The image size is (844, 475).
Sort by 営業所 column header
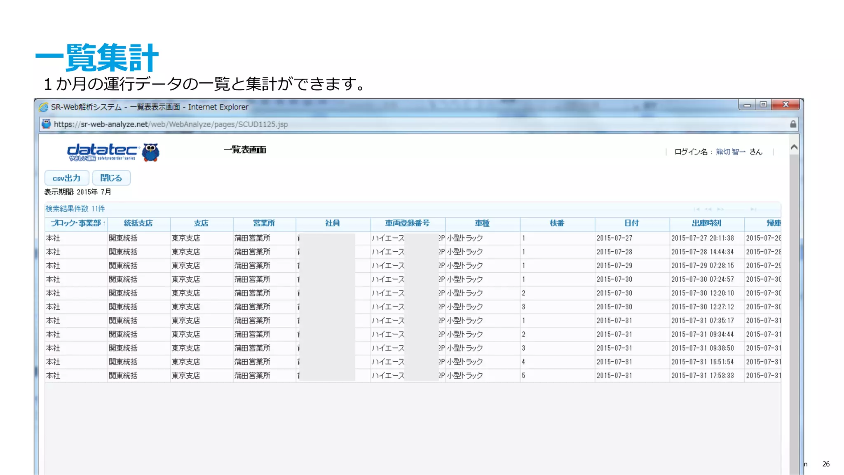pos(264,223)
